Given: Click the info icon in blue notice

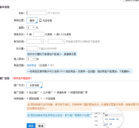Looking at the screenshot, I should pos(28,115).
